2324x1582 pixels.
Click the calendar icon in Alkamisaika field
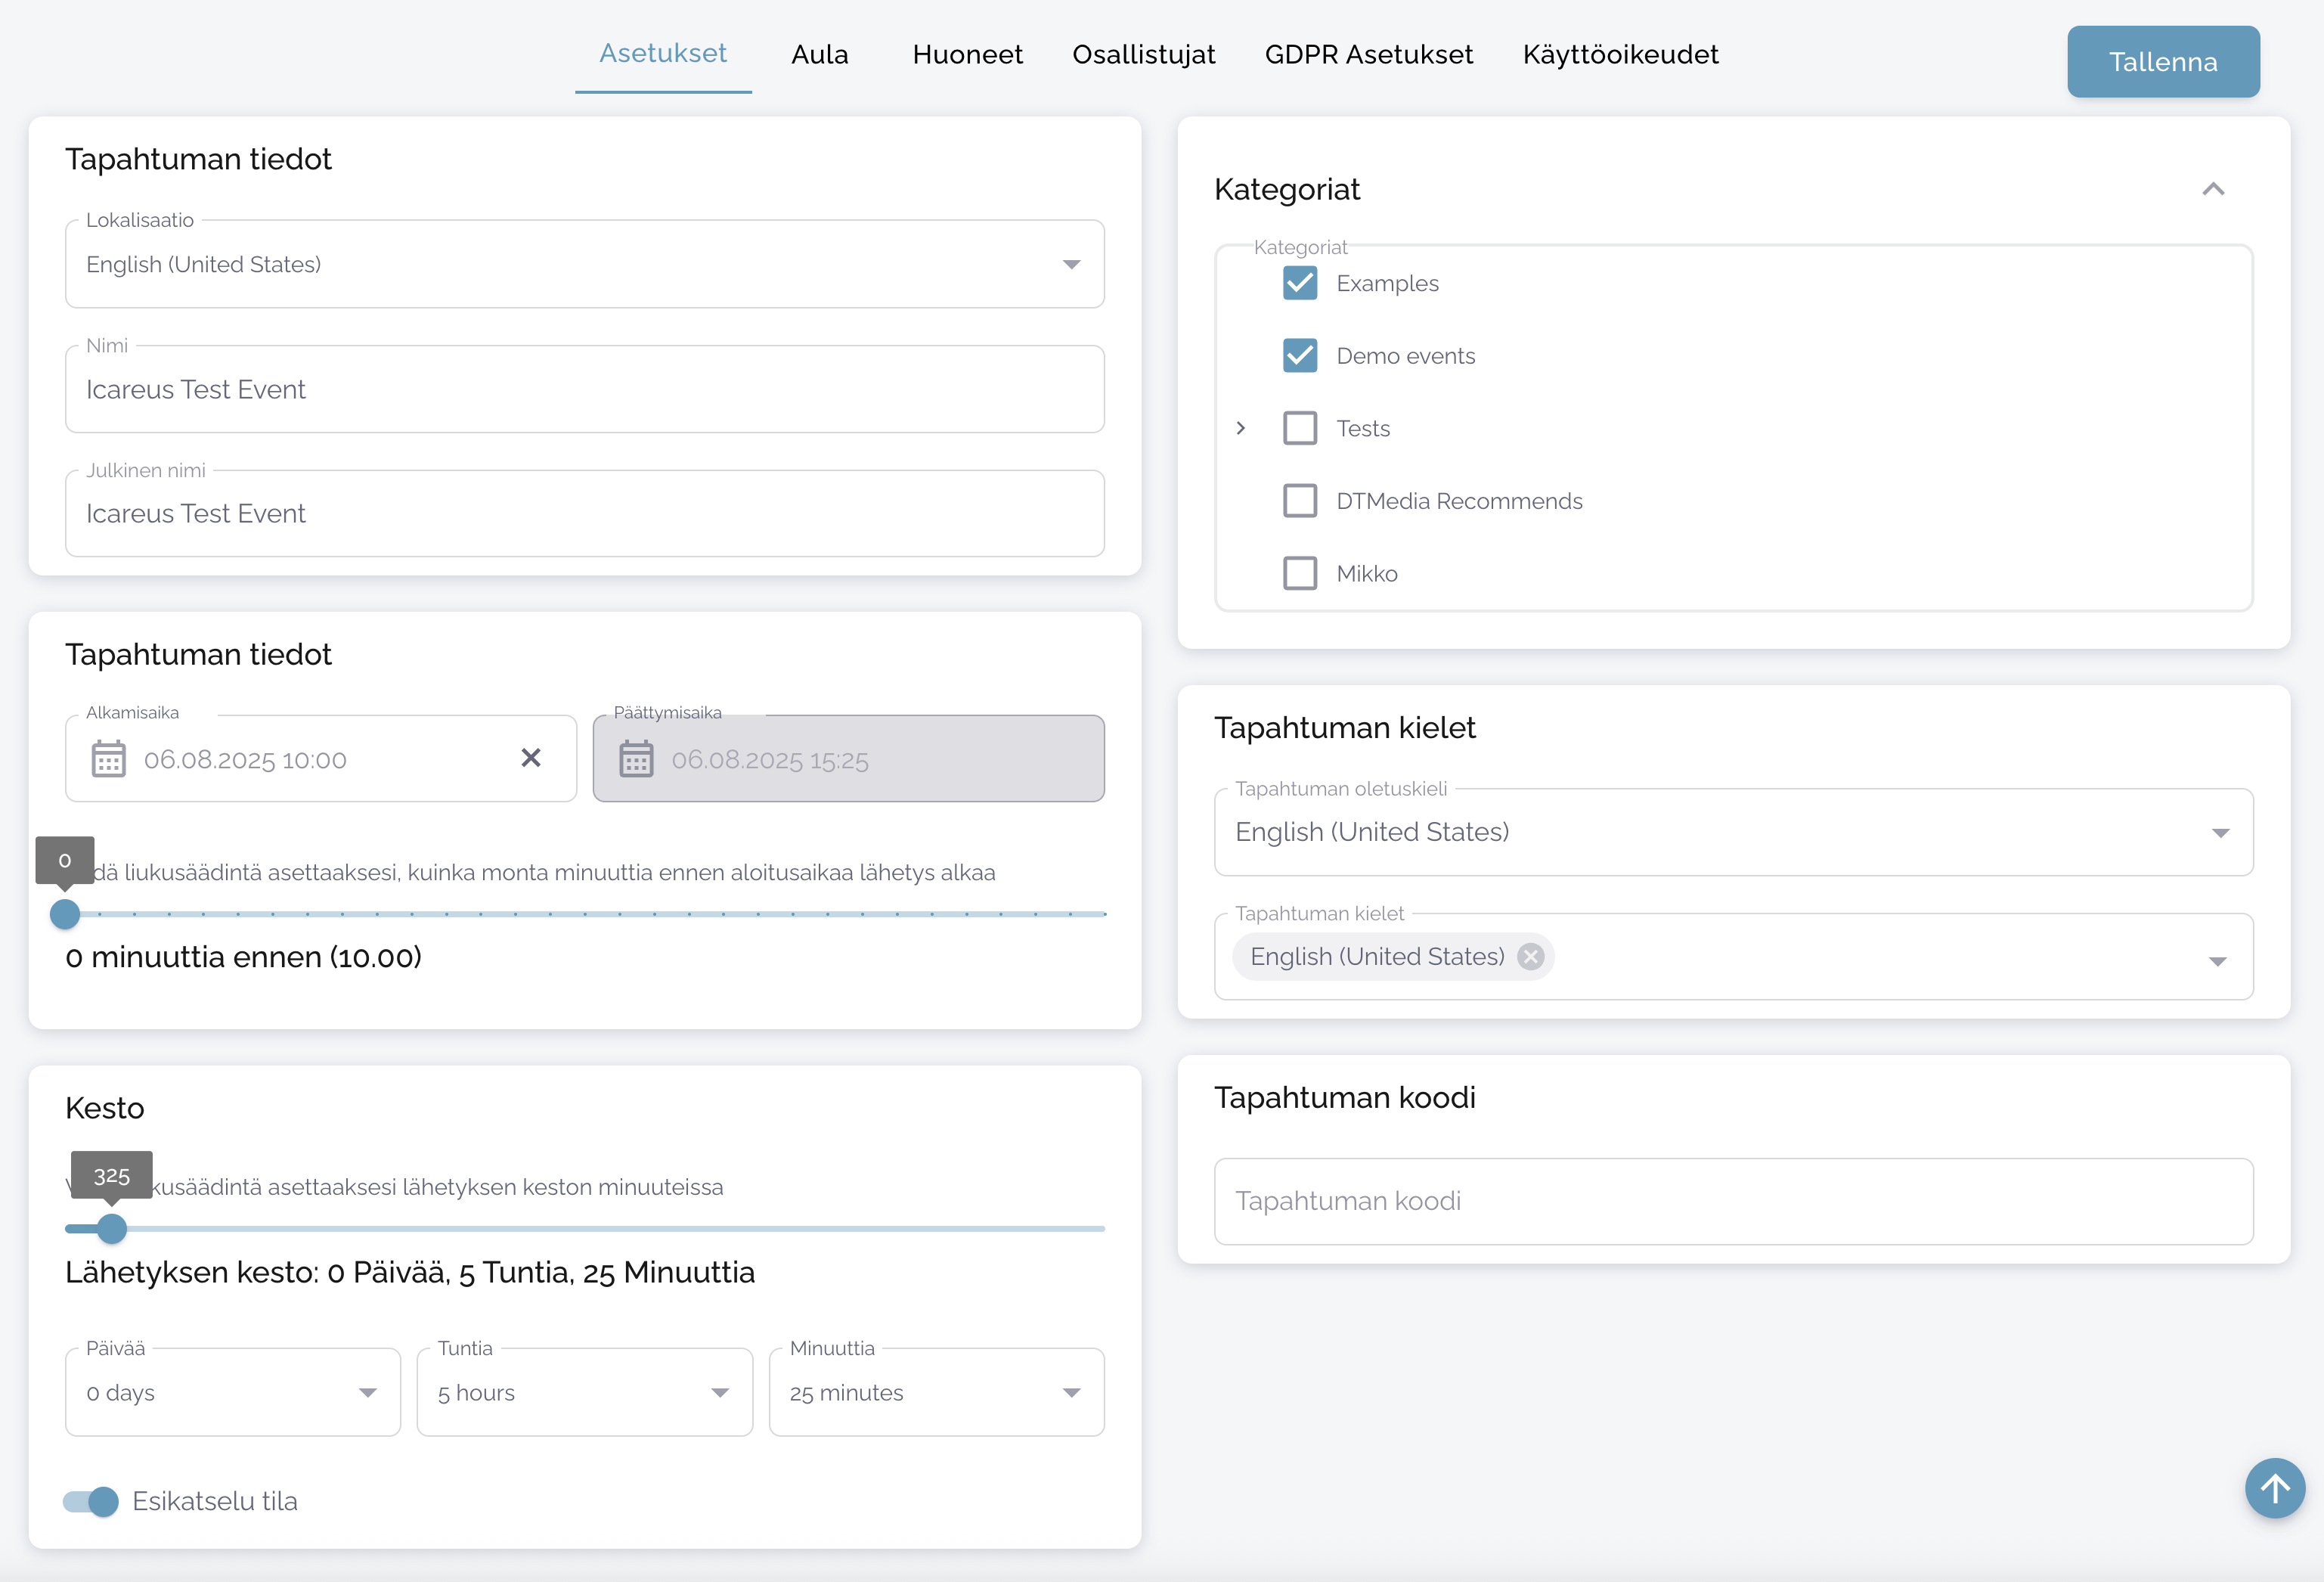[108, 759]
